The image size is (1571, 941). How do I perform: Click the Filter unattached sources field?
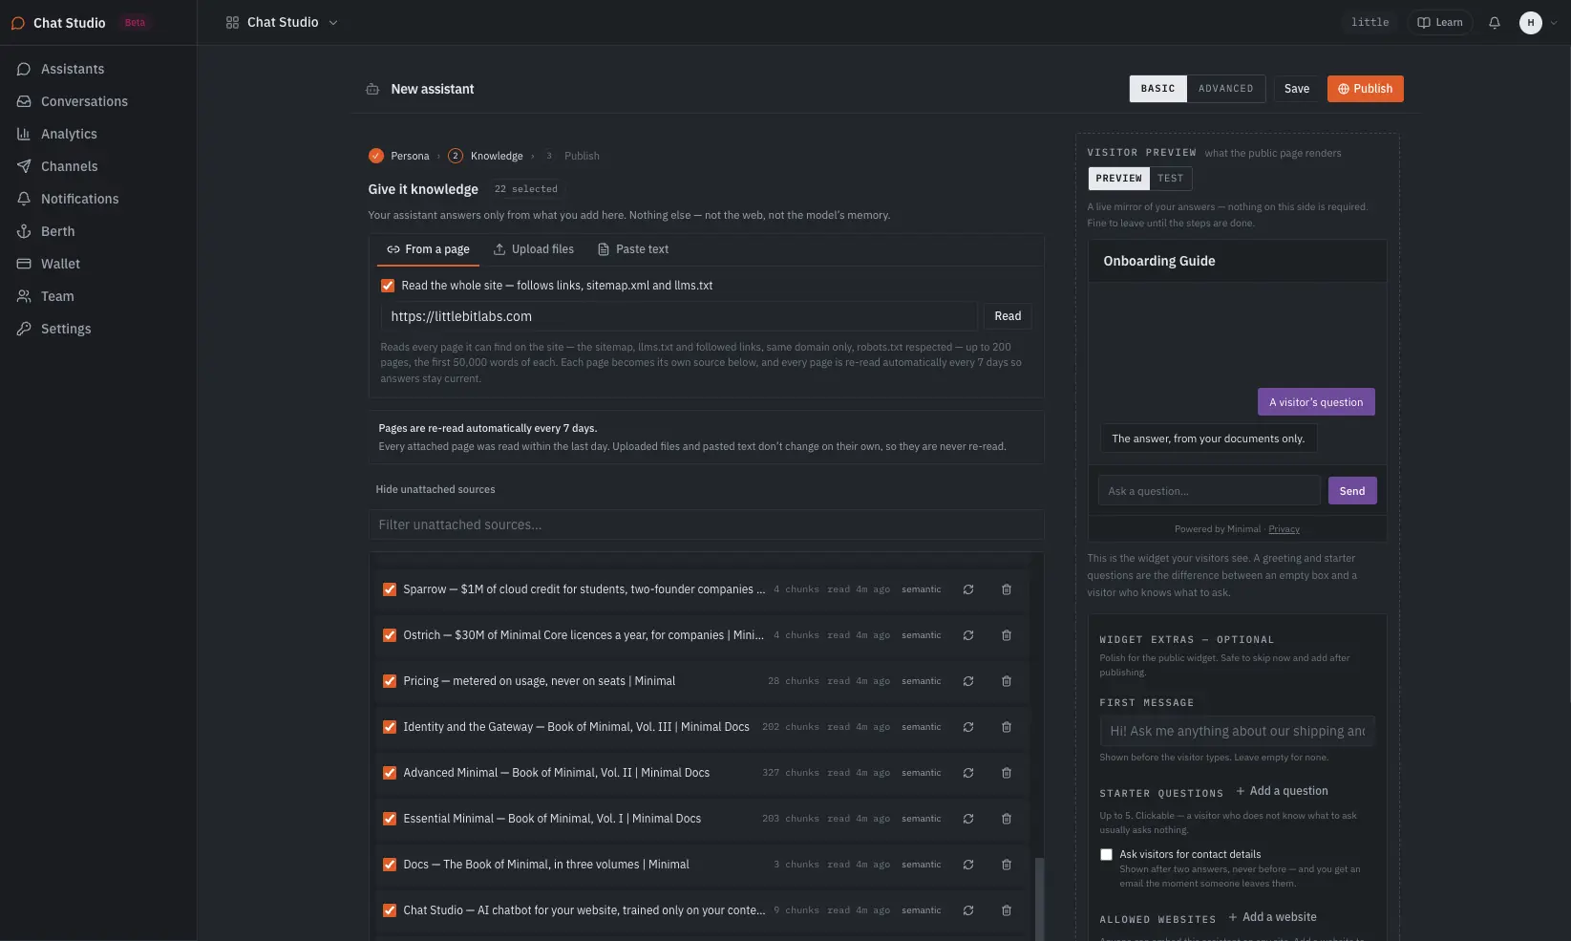[x=706, y=524]
